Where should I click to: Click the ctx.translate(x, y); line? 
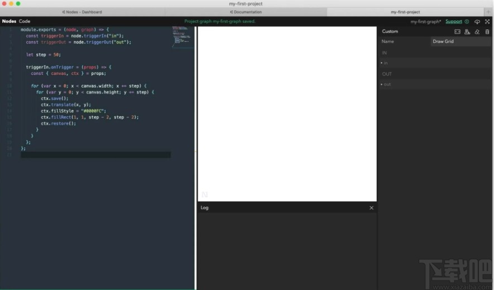point(66,104)
